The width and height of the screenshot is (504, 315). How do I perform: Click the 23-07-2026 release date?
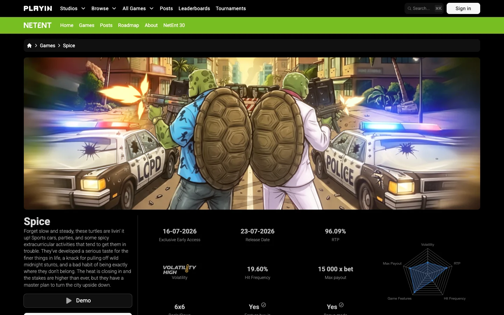(258, 231)
